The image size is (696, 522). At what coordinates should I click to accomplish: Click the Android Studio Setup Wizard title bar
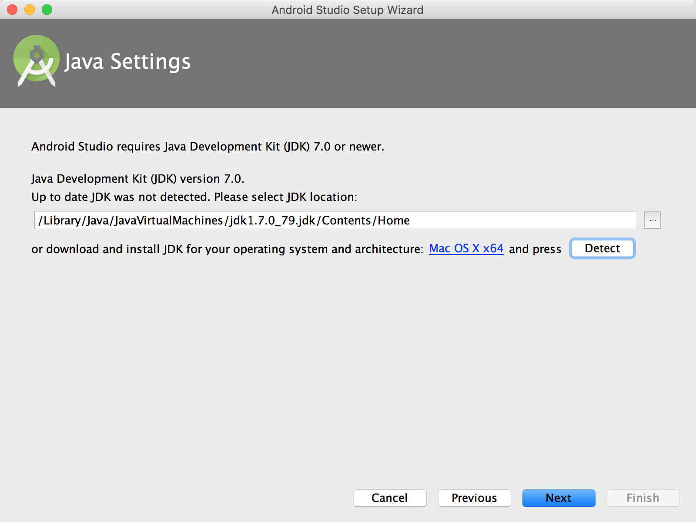coord(347,10)
